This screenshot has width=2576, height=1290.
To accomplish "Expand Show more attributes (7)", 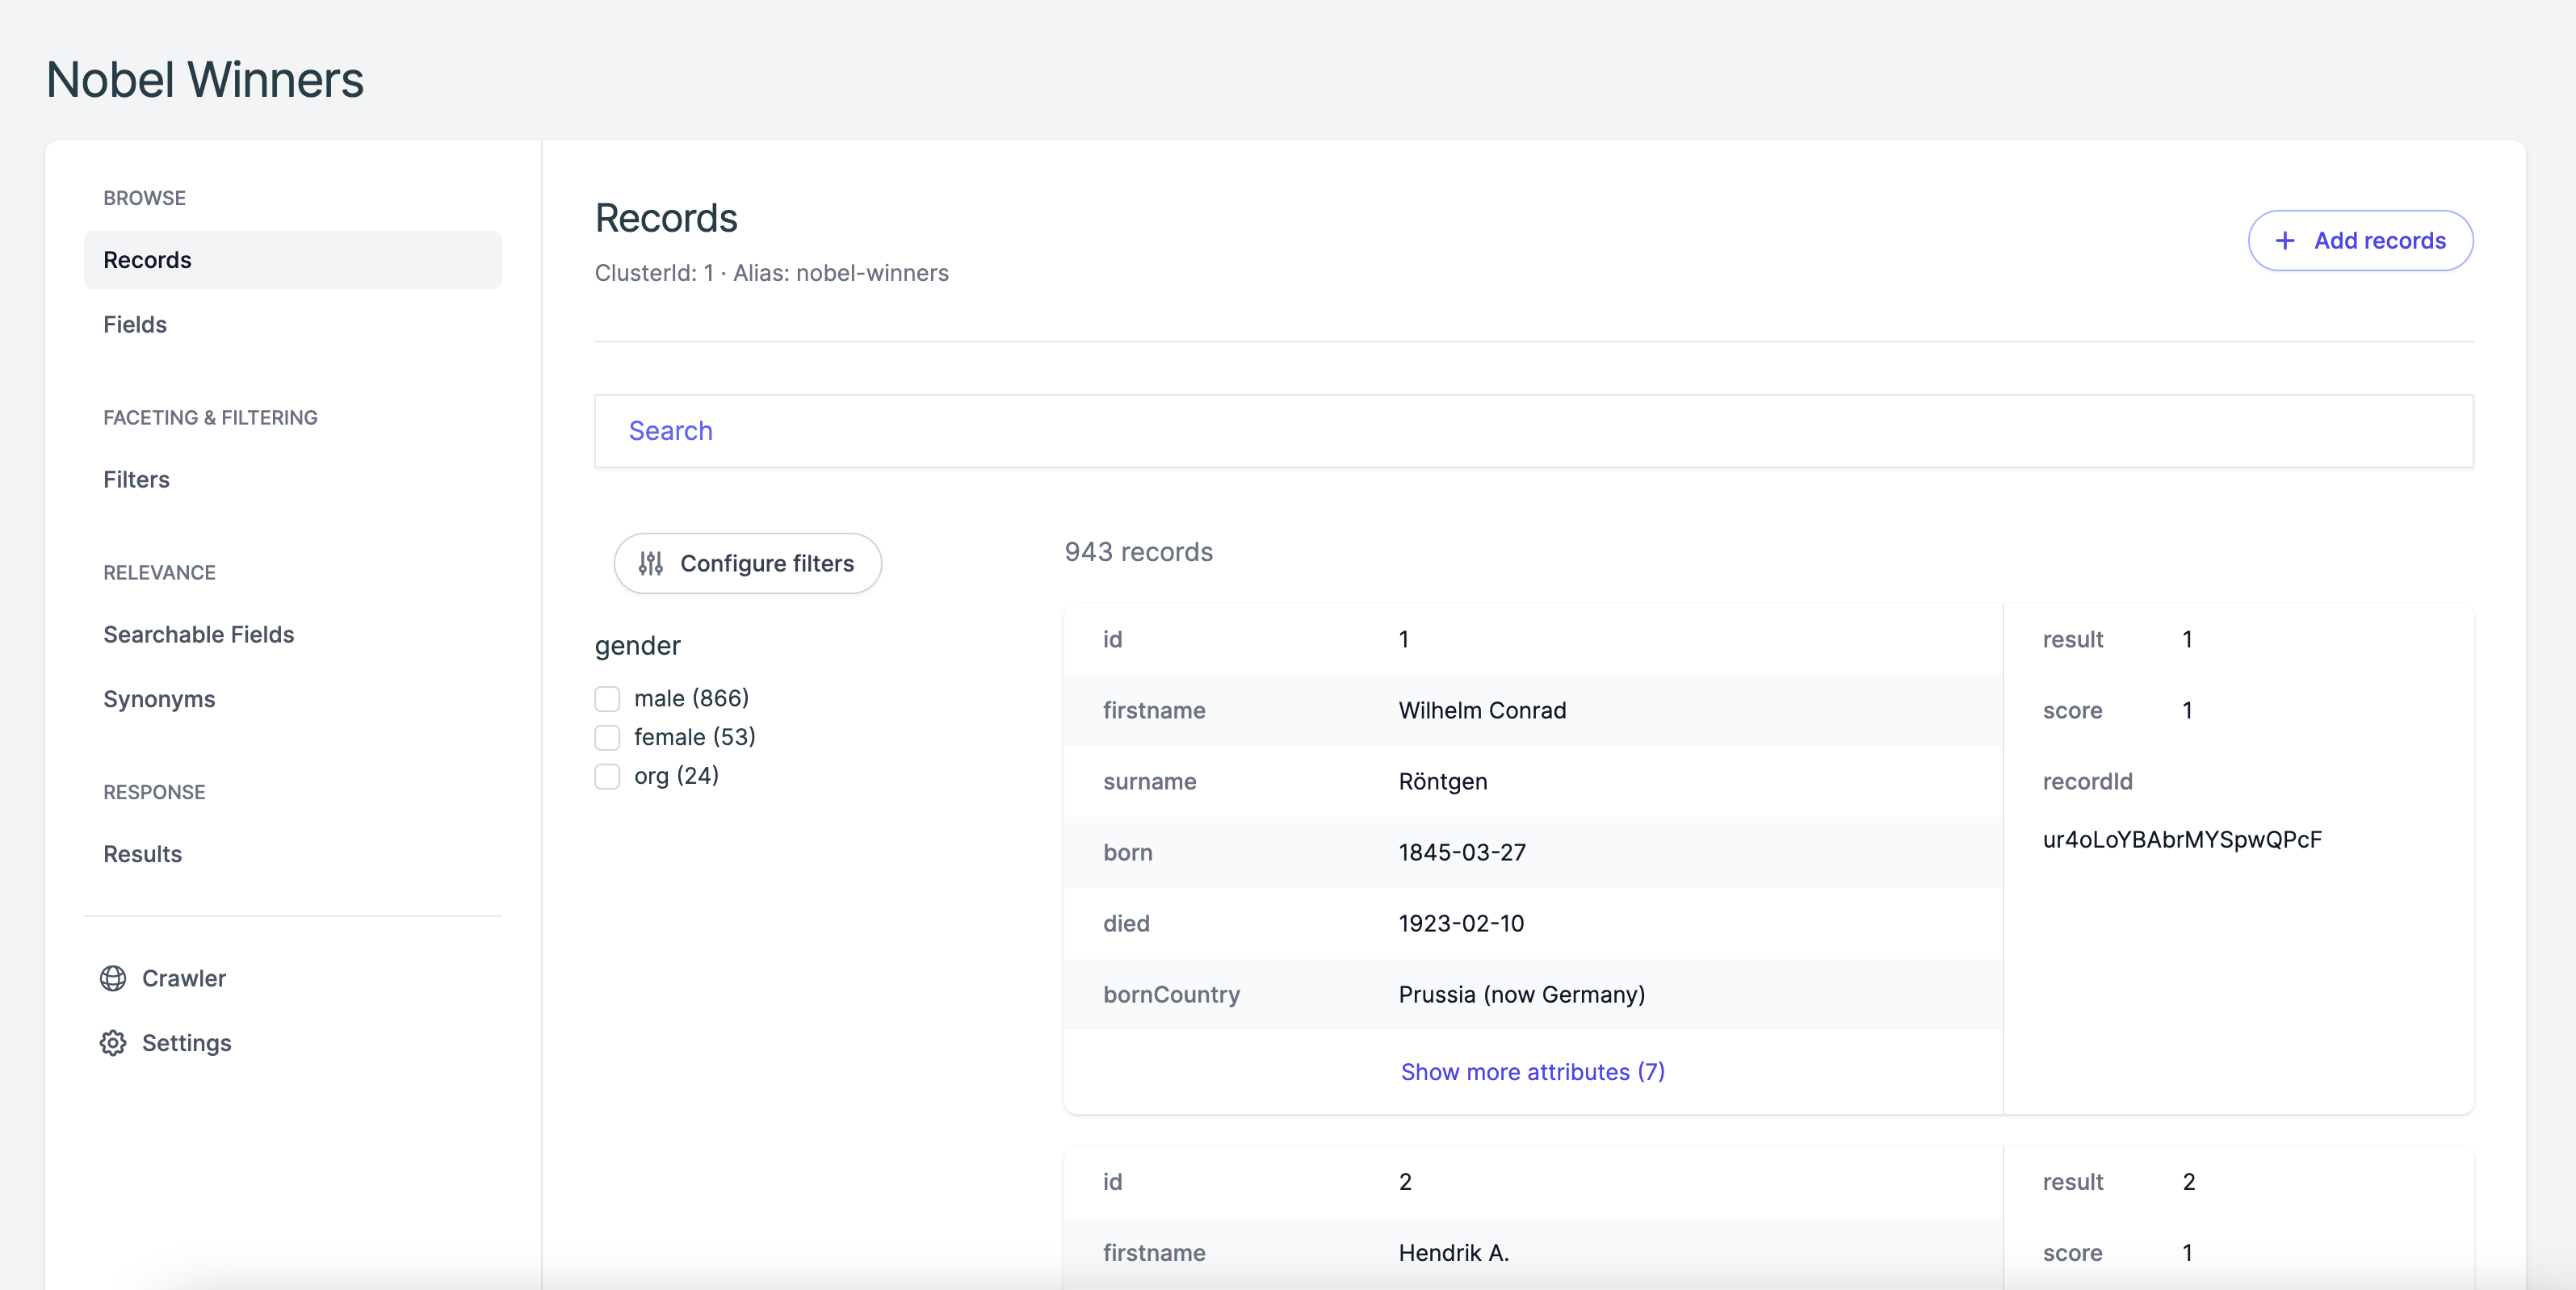I will tap(1531, 1071).
